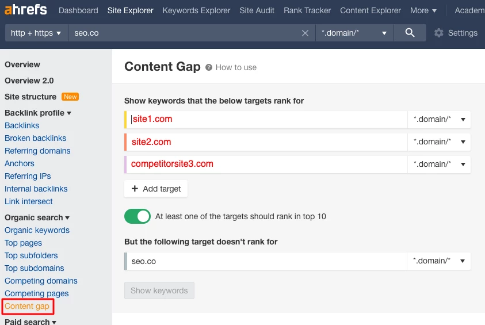Viewport: 485px width, 325px height.
Task: Open Top subfolders report
Action: pyautogui.click(x=31, y=256)
